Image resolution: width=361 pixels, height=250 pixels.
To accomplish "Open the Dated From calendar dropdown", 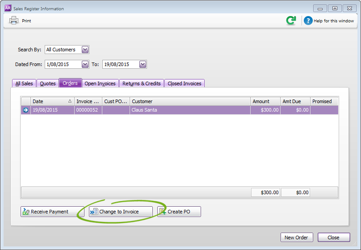I will (x=85, y=64).
